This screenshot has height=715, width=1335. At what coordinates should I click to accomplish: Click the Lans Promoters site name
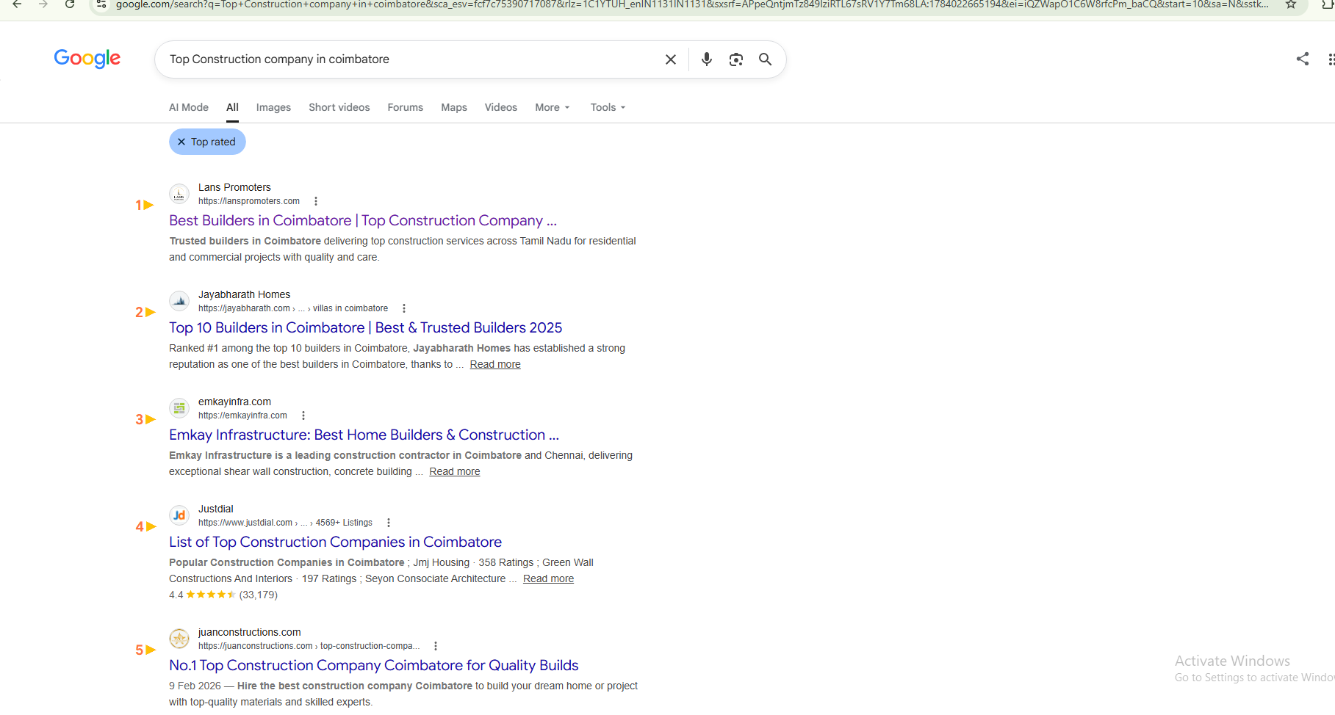[x=234, y=187]
